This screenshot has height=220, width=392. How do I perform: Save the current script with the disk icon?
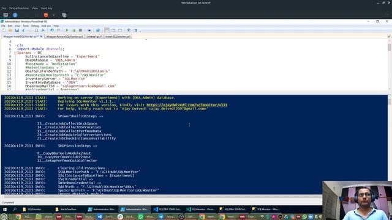(17, 30)
